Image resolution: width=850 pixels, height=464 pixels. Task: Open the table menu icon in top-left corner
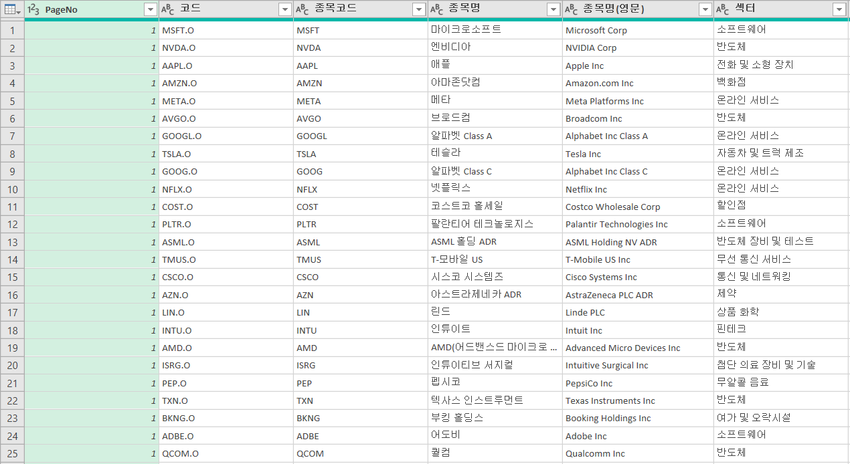[x=12, y=9]
